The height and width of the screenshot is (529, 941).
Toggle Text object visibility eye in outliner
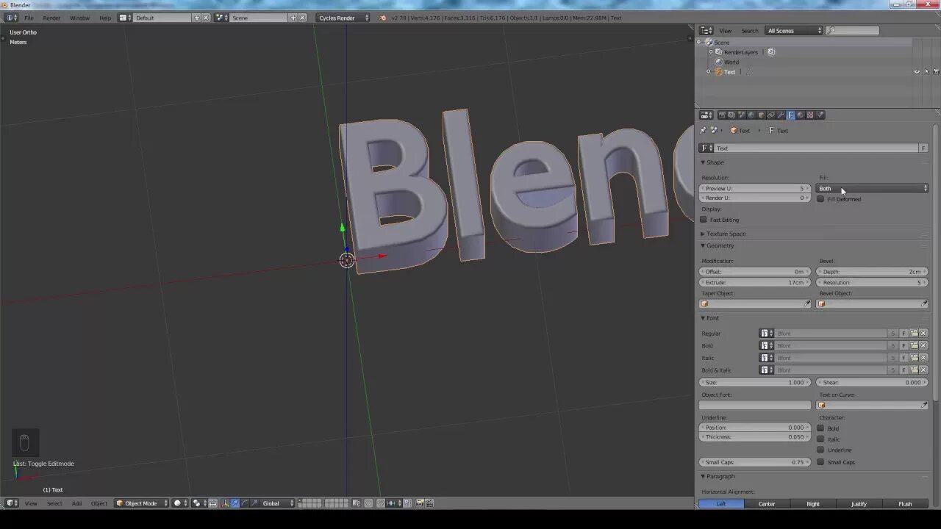917,72
